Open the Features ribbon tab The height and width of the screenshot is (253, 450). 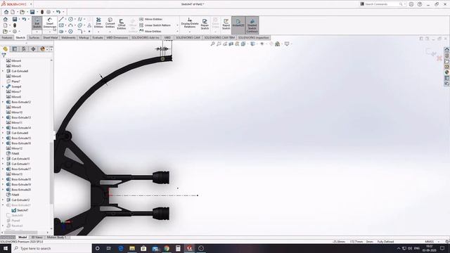[x=7, y=37]
